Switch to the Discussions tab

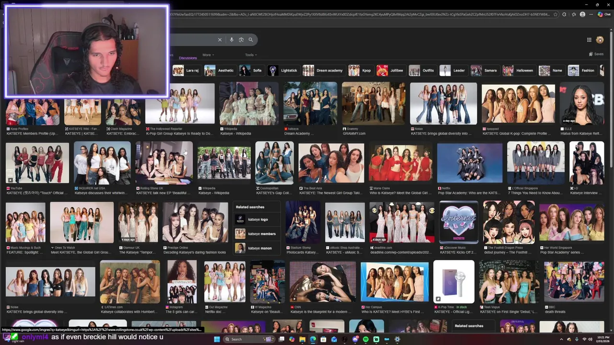click(188, 57)
